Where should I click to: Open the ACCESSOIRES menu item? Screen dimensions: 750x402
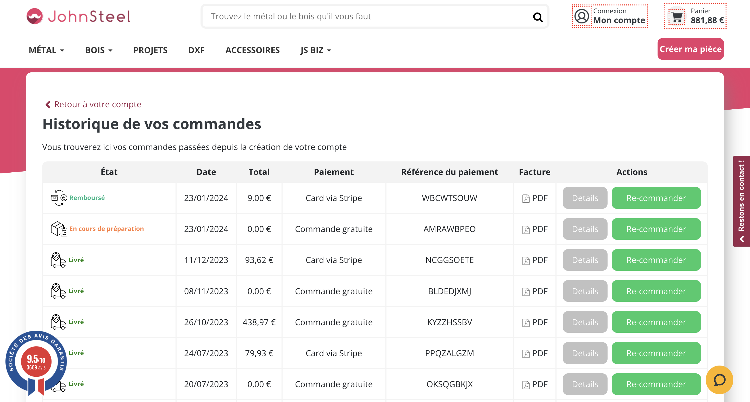(x=252, y=50)
